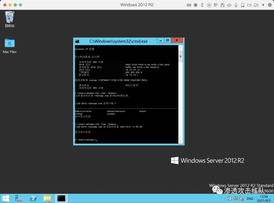This screenshot has height=203, width=274.
Task: Click the subnet mask 255.255.255.0 text
Action: pyautogui.click(x=134, y=72)
